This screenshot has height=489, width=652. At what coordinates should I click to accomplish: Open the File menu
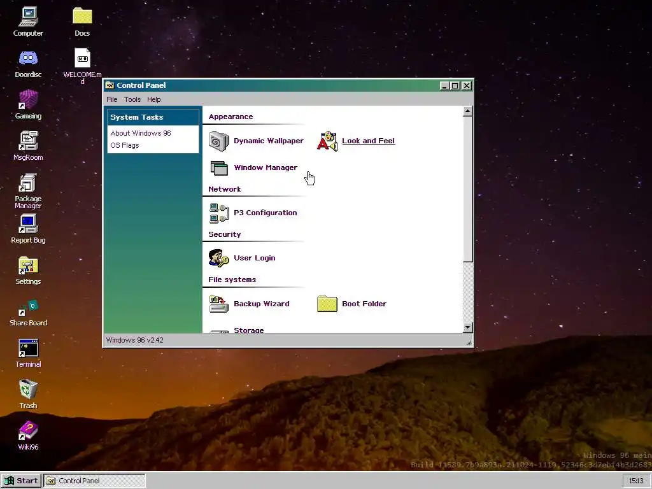(x=112, y=99)
